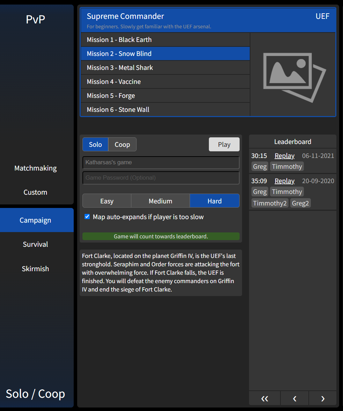The image size is (343, 411).
Task: Go to previous leaderboard page
Action: tap(294, 398)
